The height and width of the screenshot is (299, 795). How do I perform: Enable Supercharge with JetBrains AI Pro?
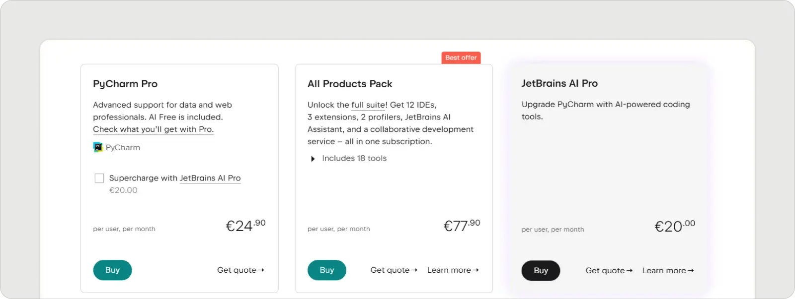pyautogui.click(x=99, y=178)
